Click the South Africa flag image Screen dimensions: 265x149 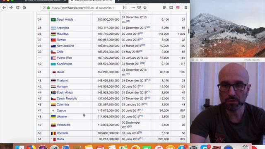53,93
